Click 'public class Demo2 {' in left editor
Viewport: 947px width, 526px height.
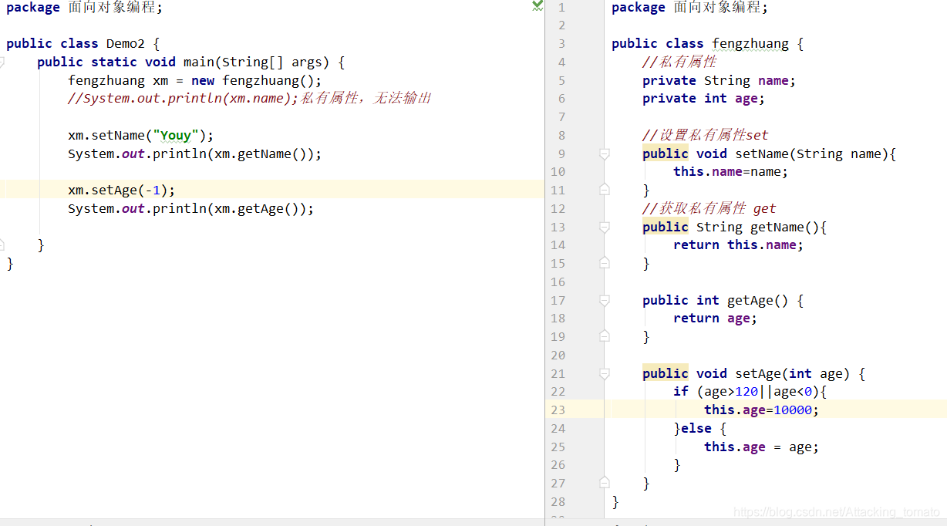(x=83, y=44)
